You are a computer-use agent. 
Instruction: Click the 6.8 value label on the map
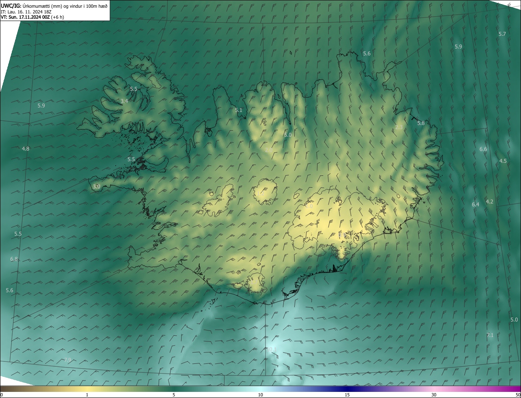coord(14,259)
